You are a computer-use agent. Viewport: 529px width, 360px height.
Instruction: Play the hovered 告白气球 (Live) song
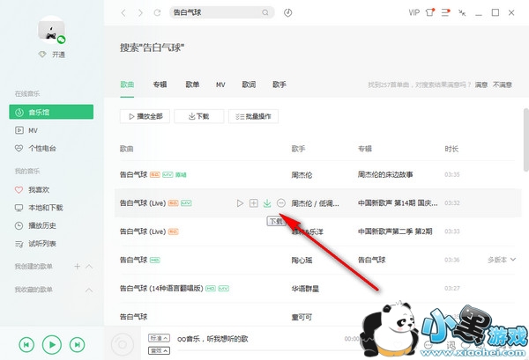(240, 203)
